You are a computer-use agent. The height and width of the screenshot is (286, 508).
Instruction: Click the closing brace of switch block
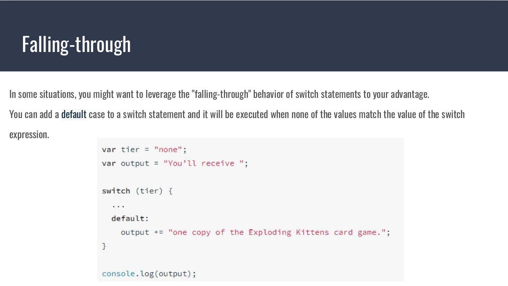pos(104,246)
